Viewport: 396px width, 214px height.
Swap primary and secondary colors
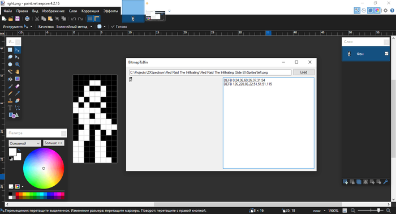[19, 150]
